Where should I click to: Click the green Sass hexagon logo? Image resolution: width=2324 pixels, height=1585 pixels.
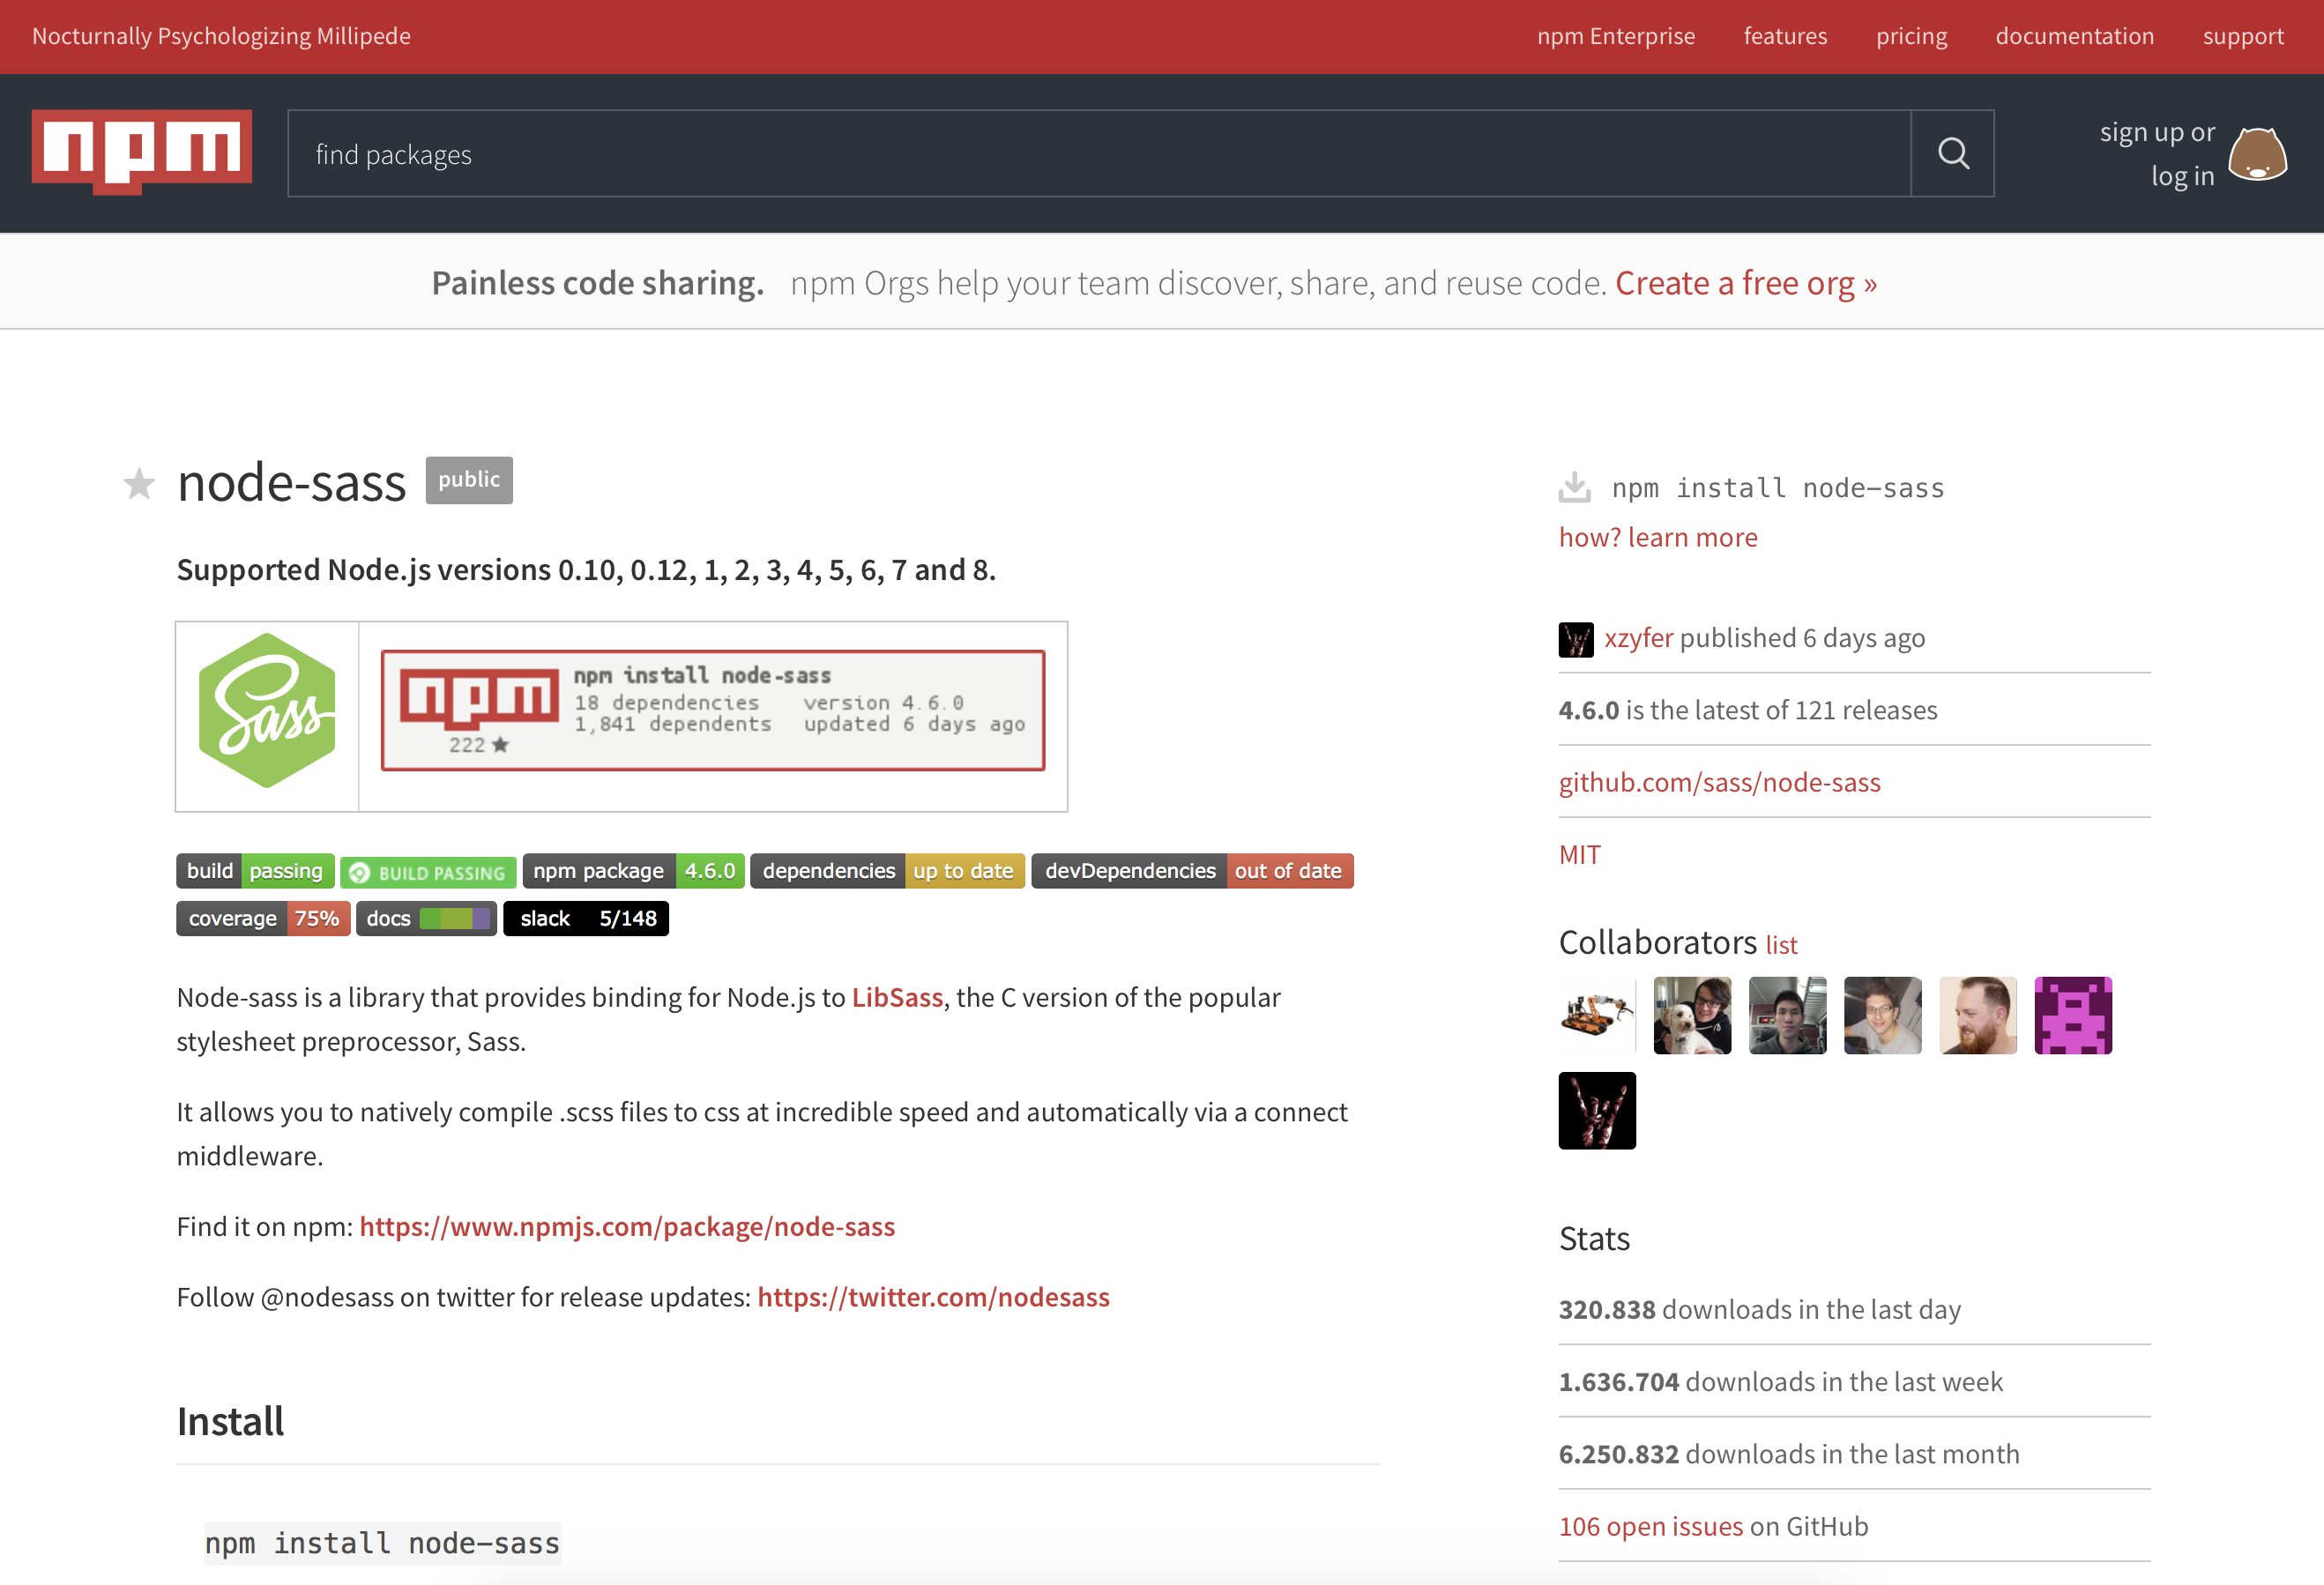(x=267, y=711)
